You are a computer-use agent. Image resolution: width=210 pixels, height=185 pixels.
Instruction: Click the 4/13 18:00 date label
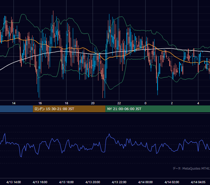66,182
